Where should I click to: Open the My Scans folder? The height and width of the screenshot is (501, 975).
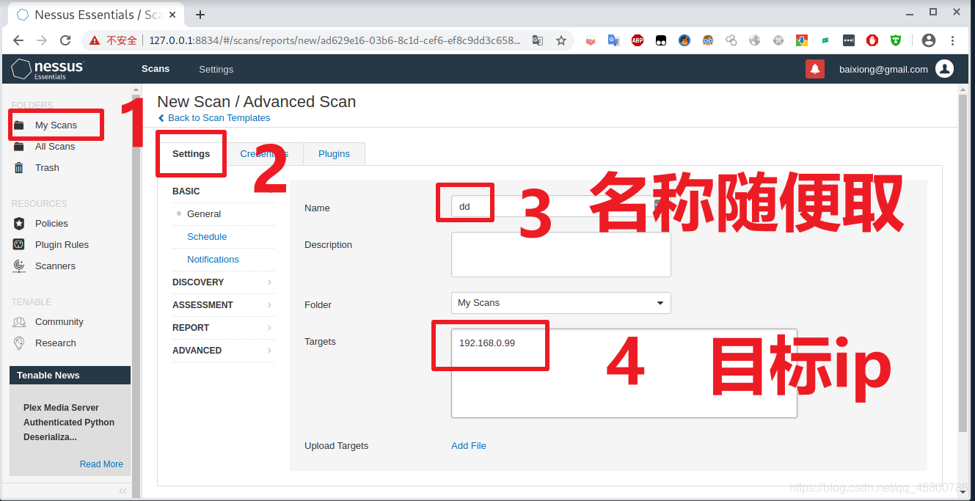point(56,125)
